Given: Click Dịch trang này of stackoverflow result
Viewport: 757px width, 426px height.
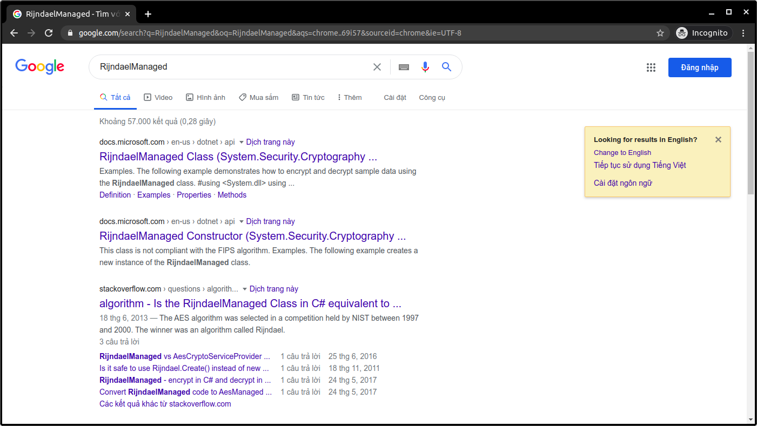Looking at the screenshot, I should pos(274,289).
